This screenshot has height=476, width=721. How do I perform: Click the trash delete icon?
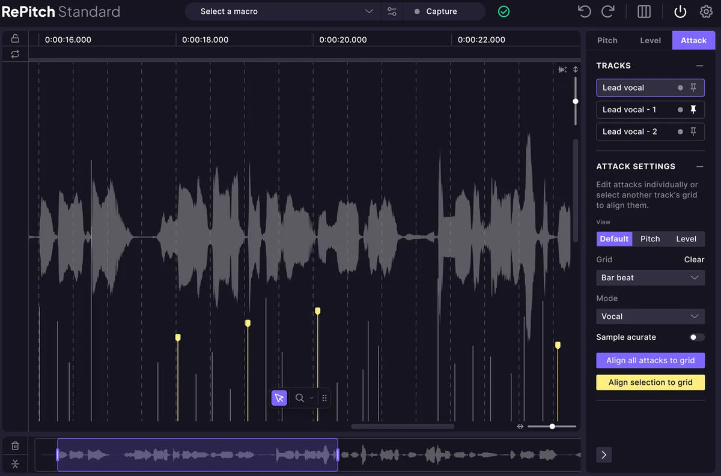click(15, 445)
